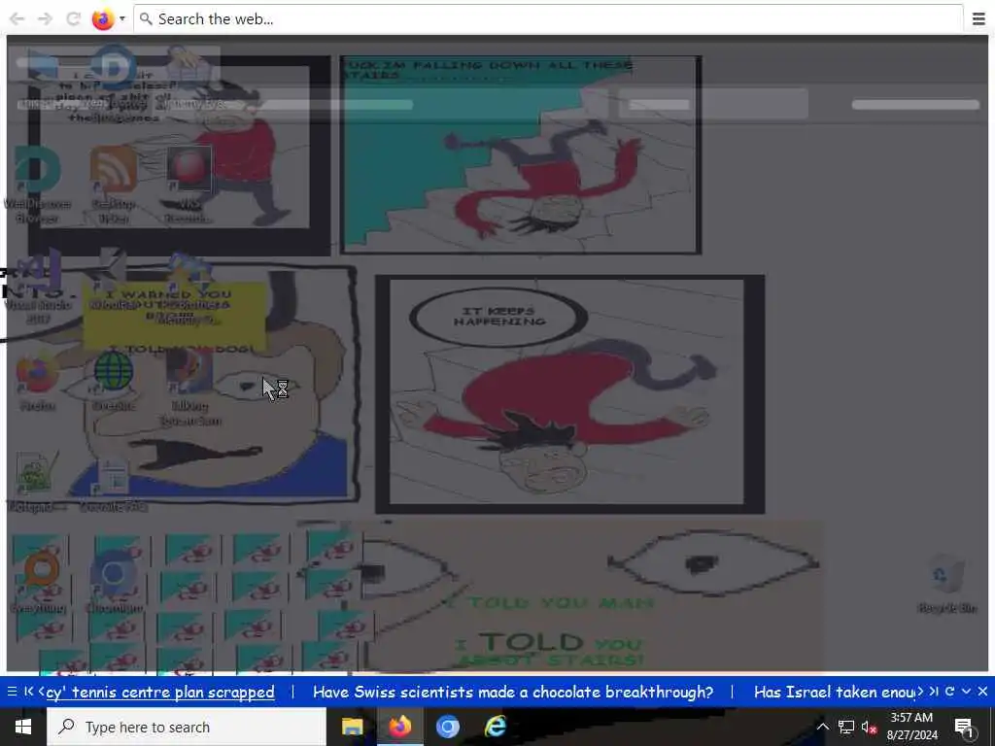Click the 'Type here to search' box

(187, 727)
